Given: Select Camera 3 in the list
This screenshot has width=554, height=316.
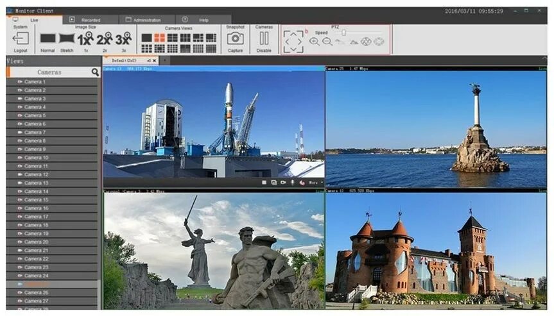Looking at the screenshot, I should point(52,99).
